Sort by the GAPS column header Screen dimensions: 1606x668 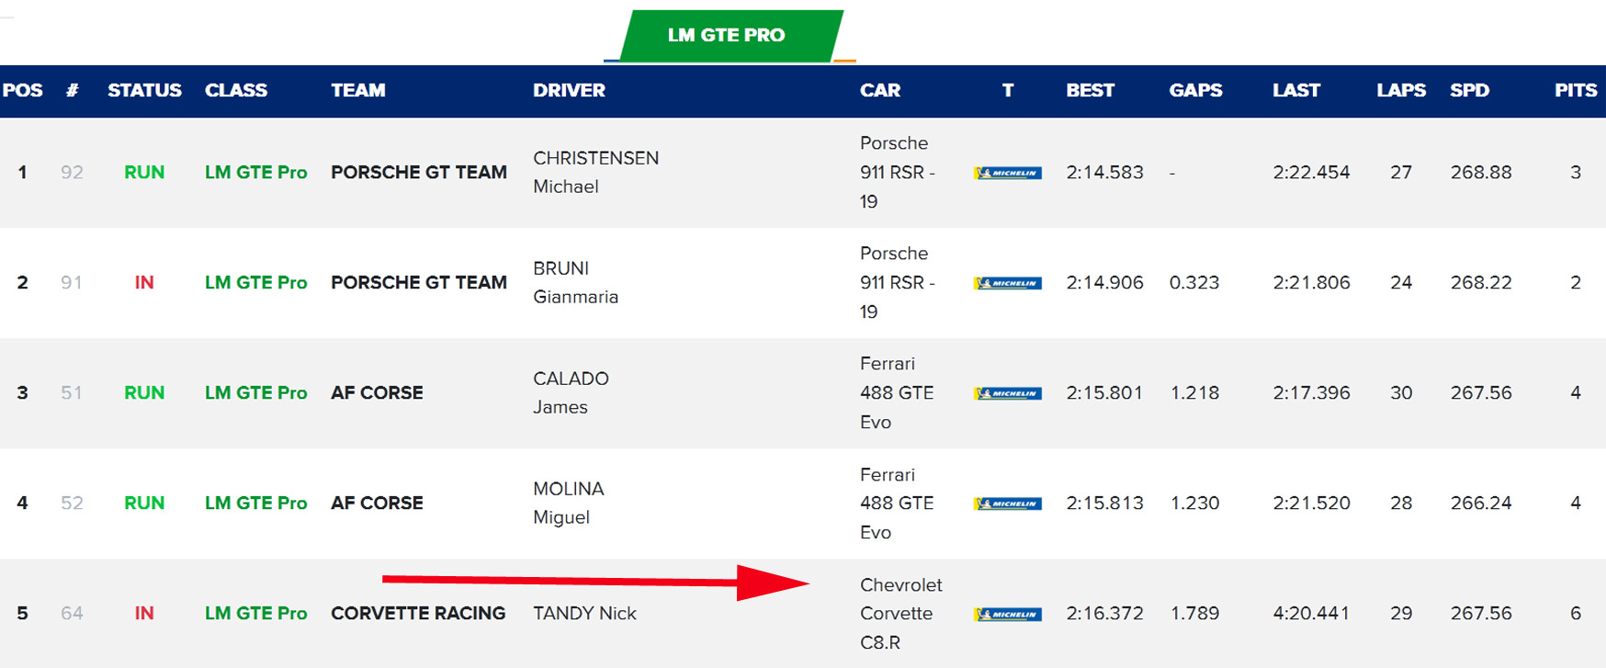(1195, 90)
